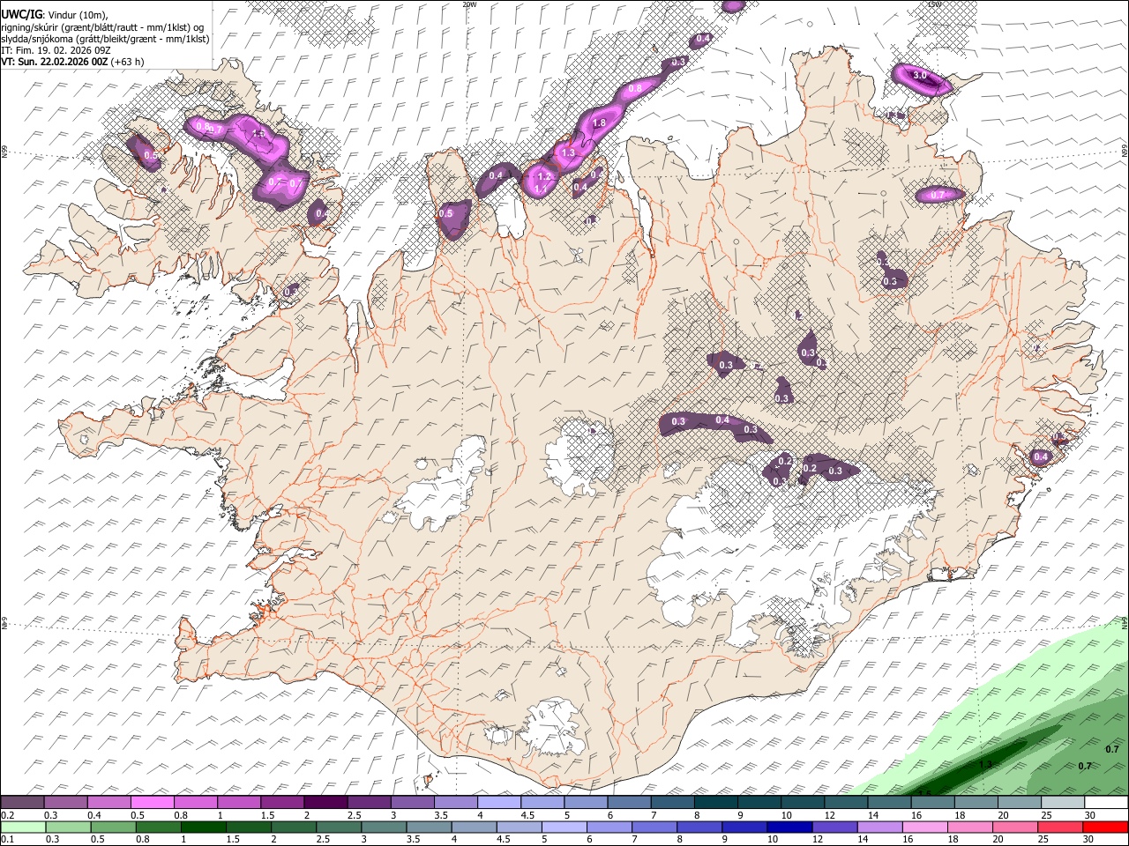Pick bright red bottom-row swatch labeled 30

[1106, 827]
